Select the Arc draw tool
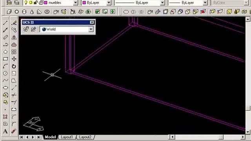The image size is (251, 141). tap(5, 66)
